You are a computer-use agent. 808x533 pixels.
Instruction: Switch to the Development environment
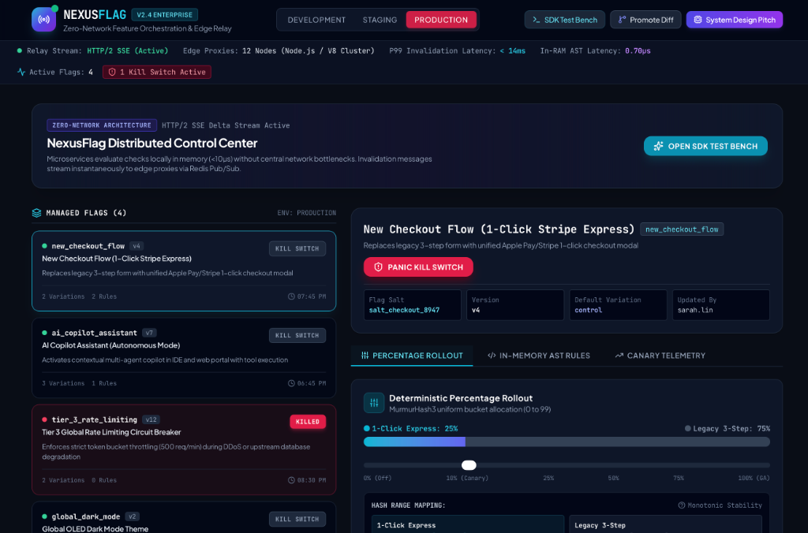click(316, 20)
